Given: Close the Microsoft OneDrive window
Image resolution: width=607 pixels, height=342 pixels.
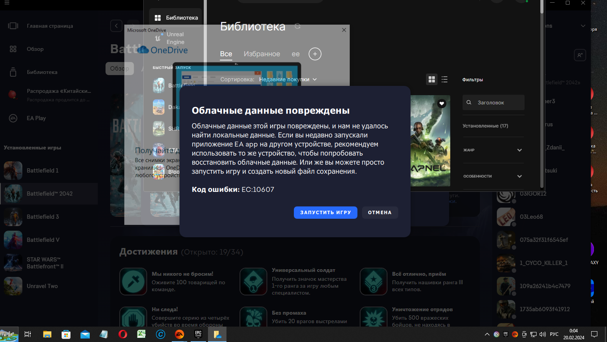Looking at the screenshot, I should pyautogui.click(x=344, y=30).
